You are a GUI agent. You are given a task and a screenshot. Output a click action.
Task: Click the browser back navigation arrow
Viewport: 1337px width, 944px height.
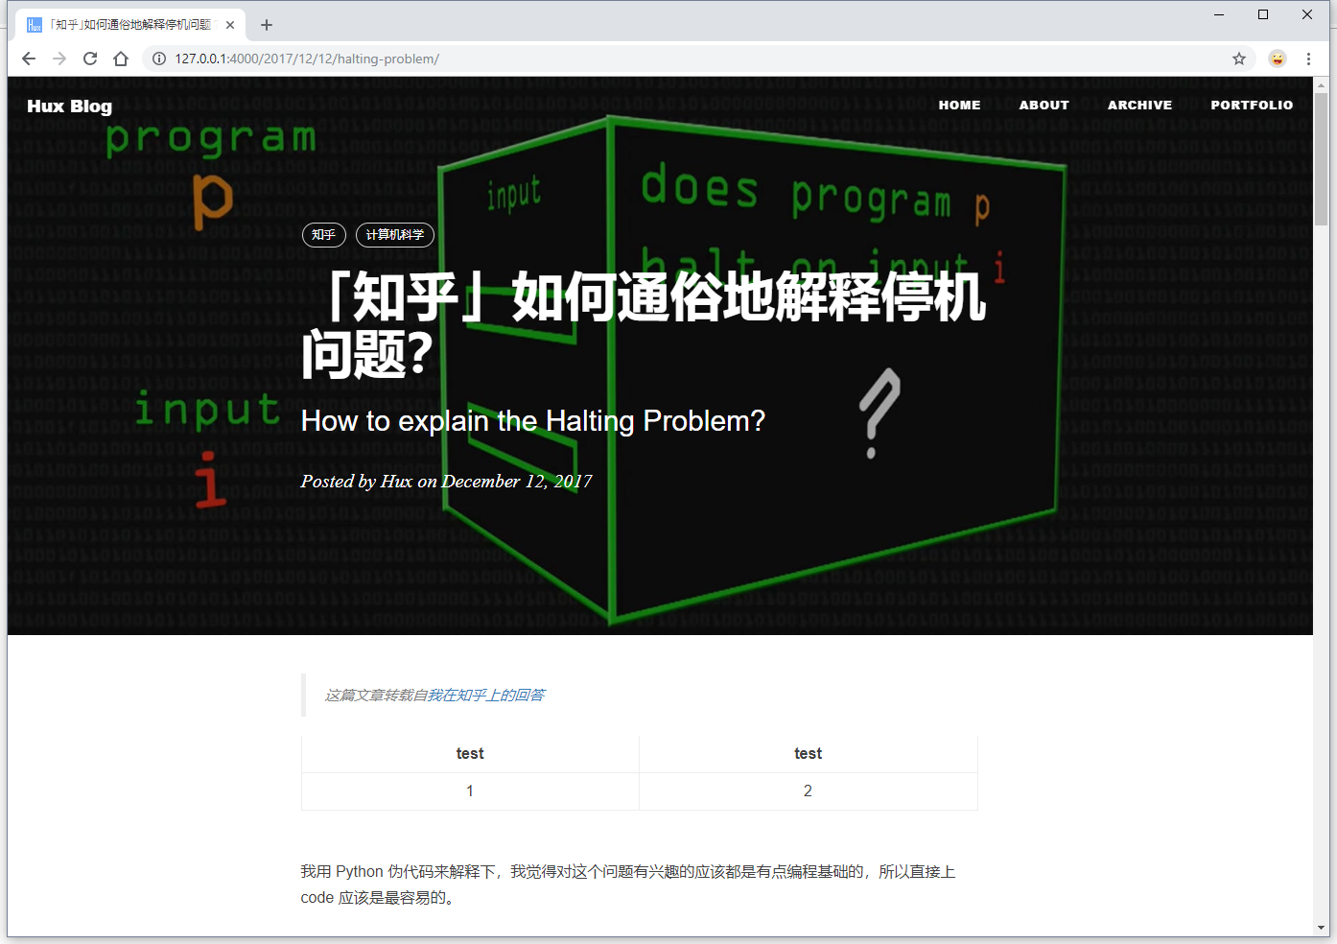[x=28, y=59]
